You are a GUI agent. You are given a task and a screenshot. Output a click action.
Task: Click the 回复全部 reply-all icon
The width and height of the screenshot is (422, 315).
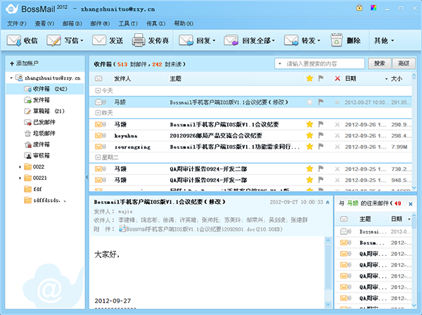click(231, 41)
